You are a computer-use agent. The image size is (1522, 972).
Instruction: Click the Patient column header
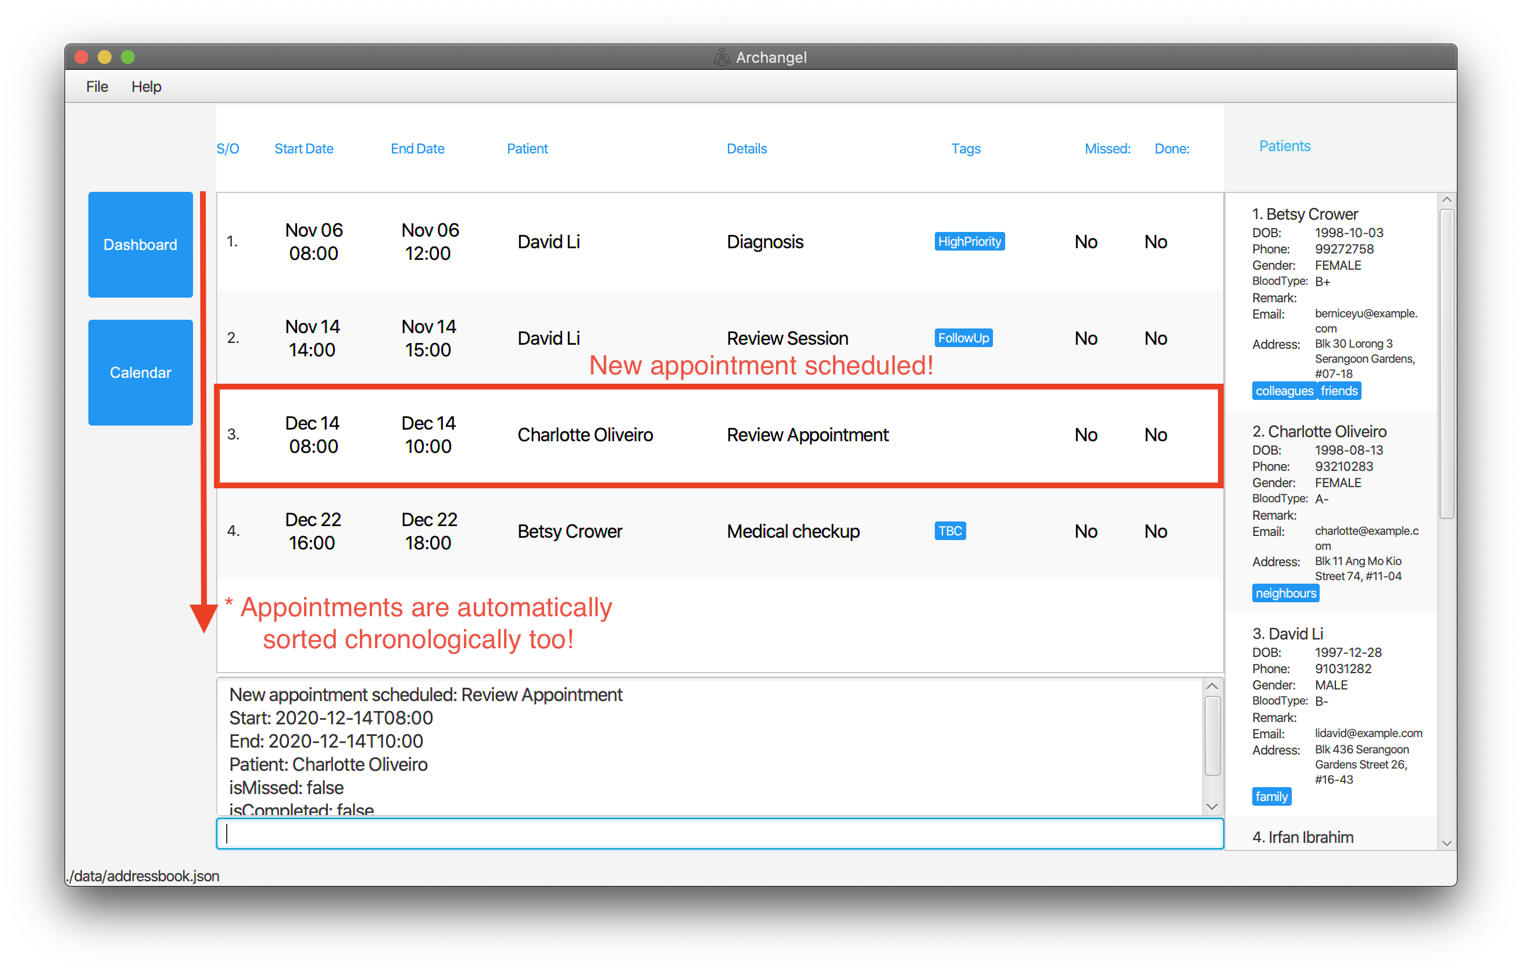click(x=527, y=148)
